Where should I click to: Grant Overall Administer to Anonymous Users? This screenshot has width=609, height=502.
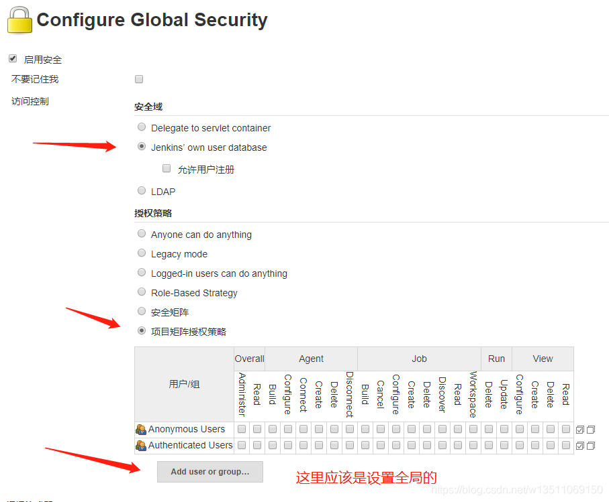click(242, 429)
